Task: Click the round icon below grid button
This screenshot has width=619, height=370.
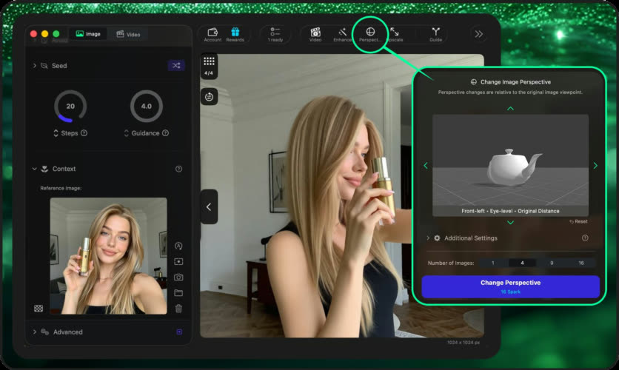Action: [x=210, y=97]
